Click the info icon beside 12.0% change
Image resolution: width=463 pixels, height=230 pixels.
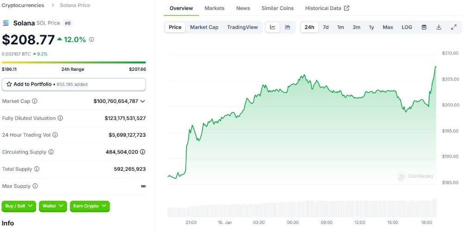(92, 39)
